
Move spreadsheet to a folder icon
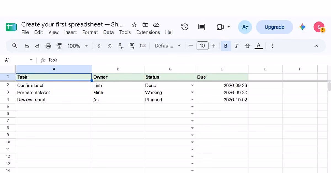click(x=145, y=25)
